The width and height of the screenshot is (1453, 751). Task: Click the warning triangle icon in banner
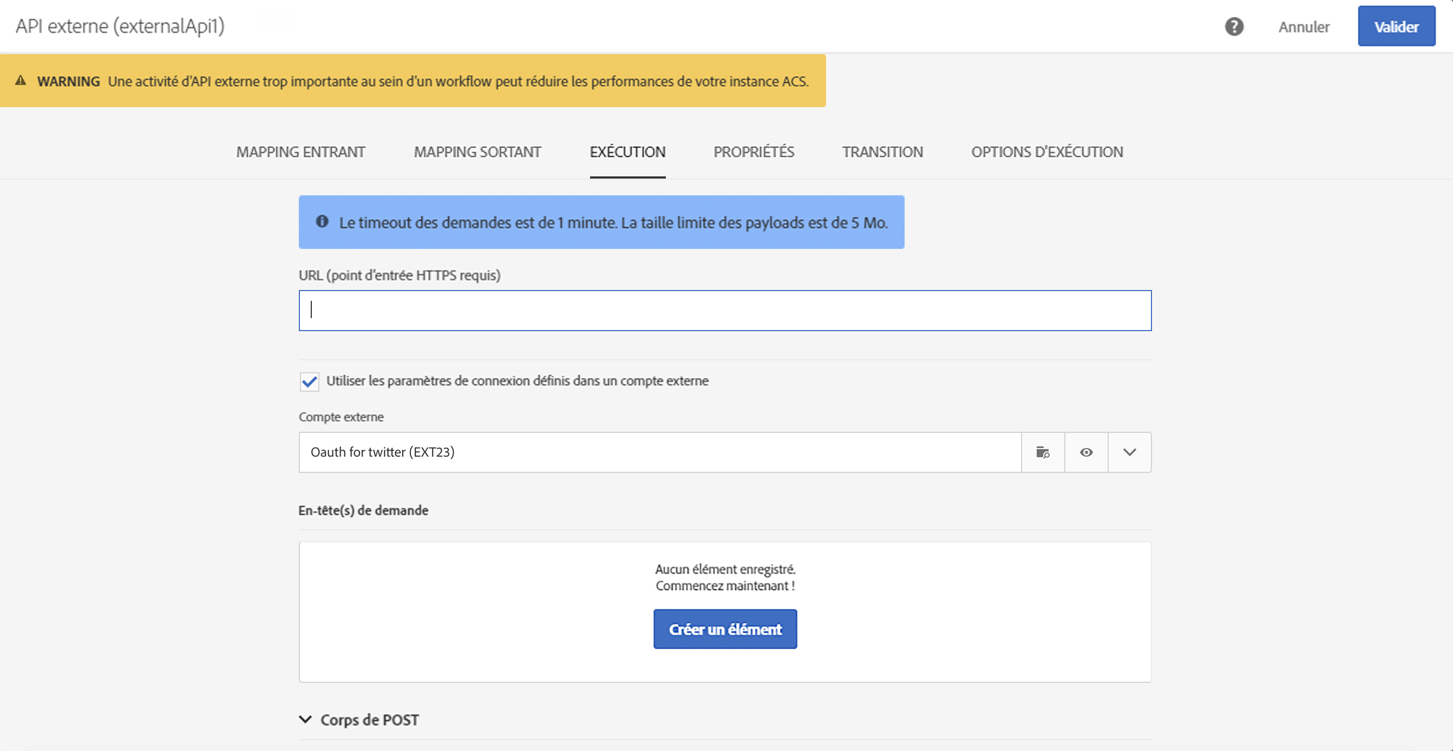(21, 81)
